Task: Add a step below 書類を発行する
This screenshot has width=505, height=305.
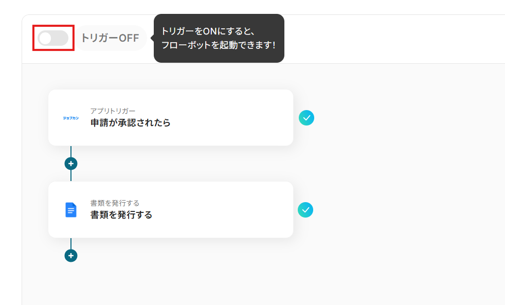Action: (x=71, y=256)
